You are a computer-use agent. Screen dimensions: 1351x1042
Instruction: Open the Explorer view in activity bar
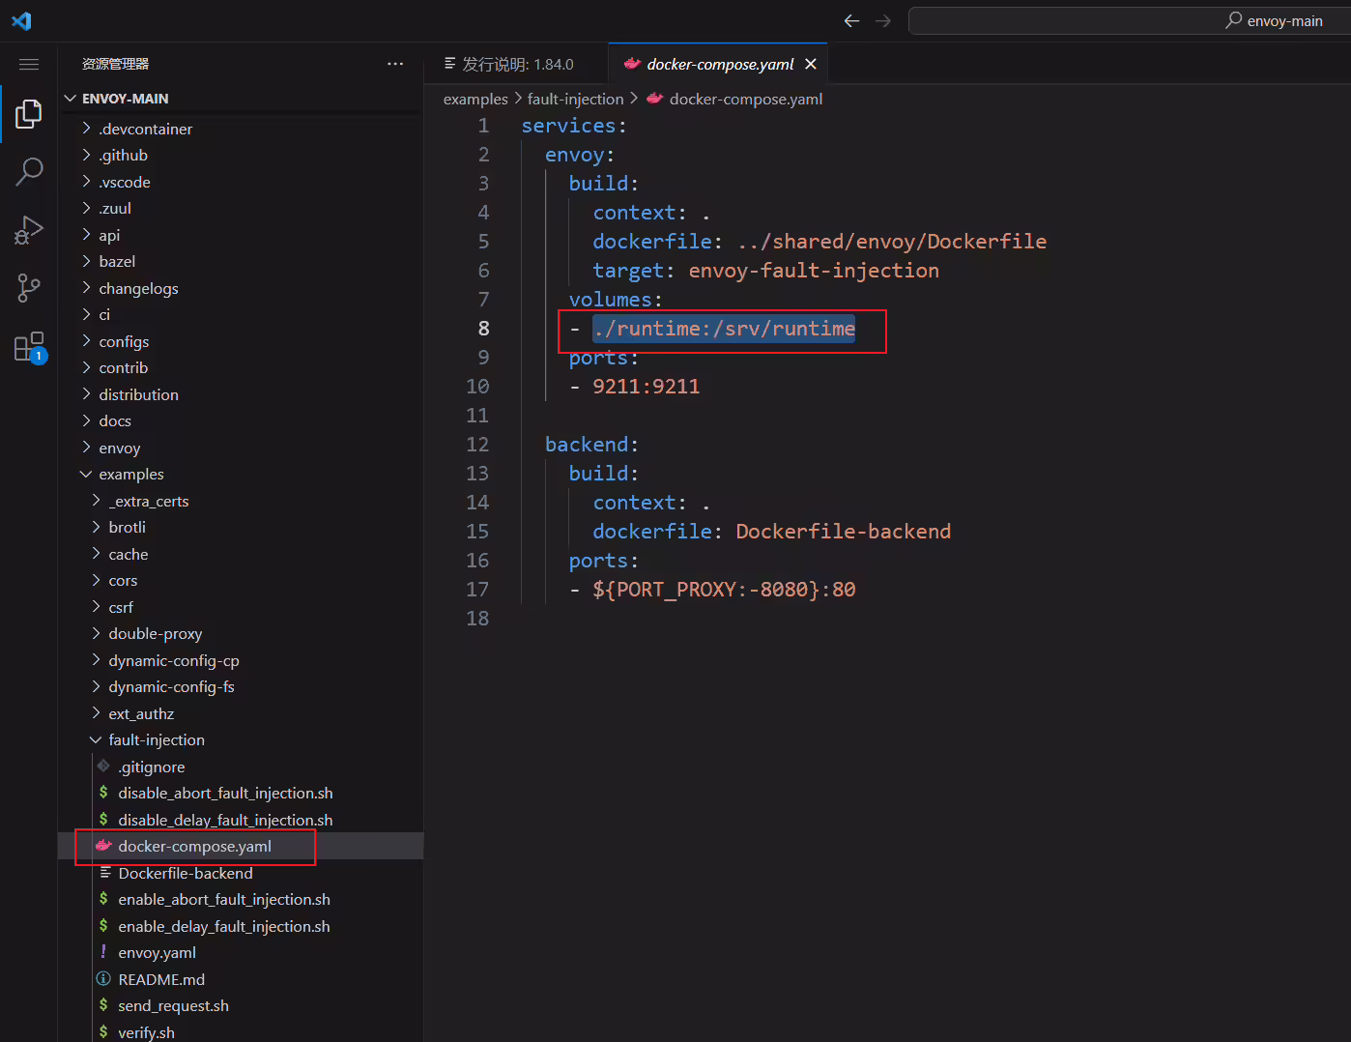(29, 114)
